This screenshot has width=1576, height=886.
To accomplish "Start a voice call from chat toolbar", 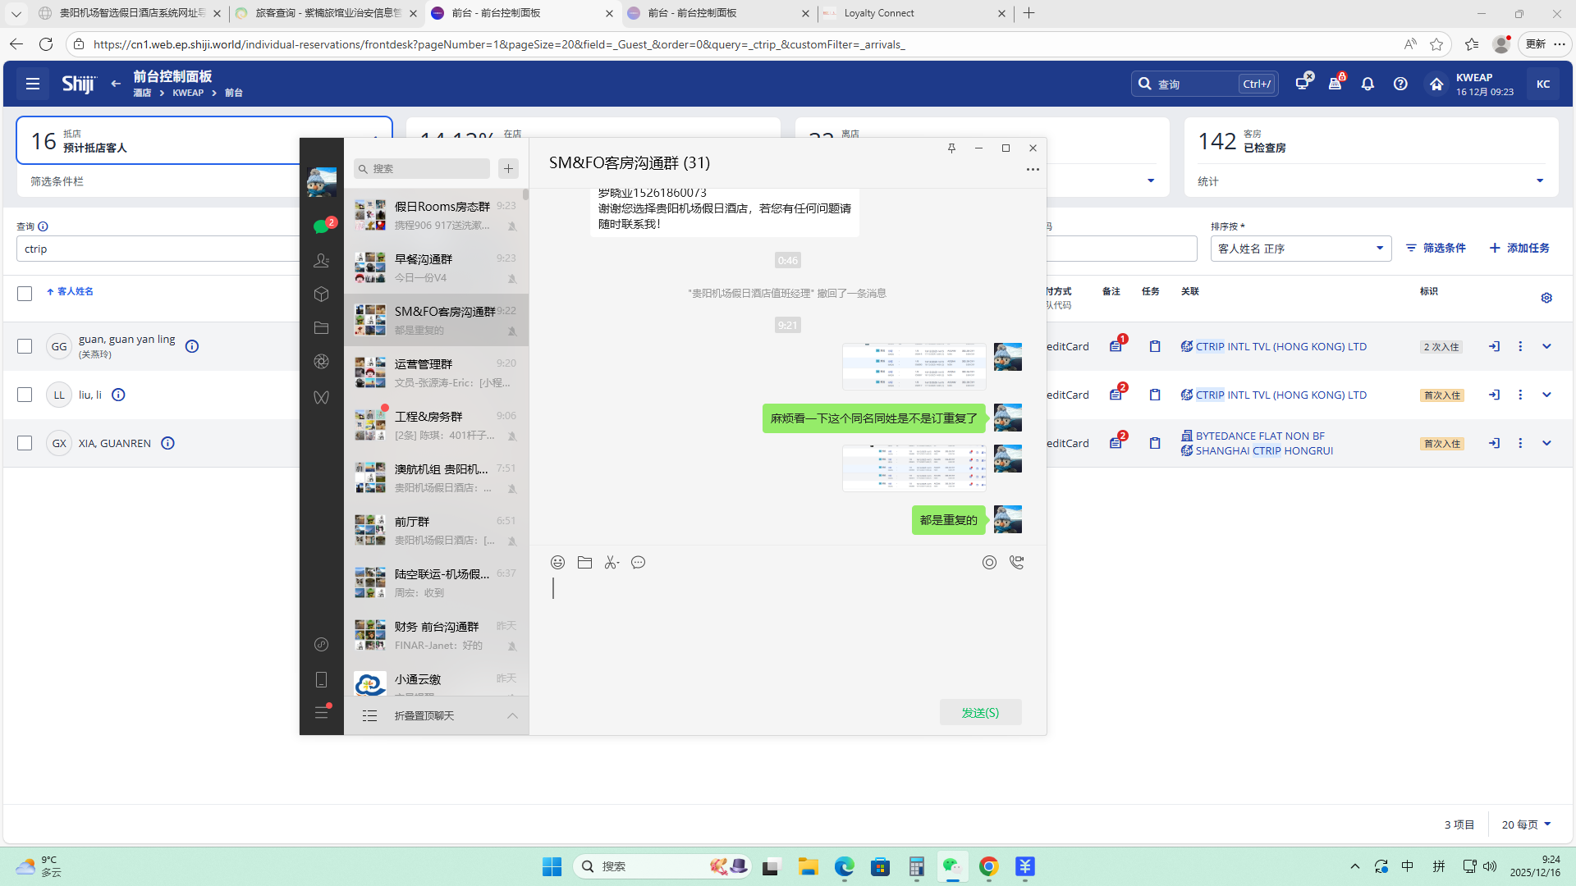I will coord(1016,562).
